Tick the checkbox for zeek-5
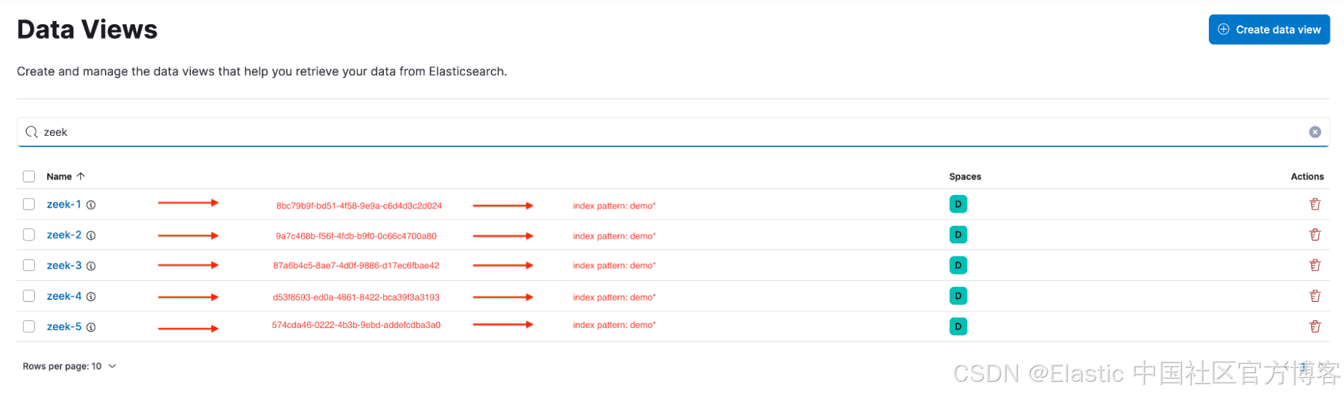1344x396 pixels. pyautogui.click(x=29, y=327)
